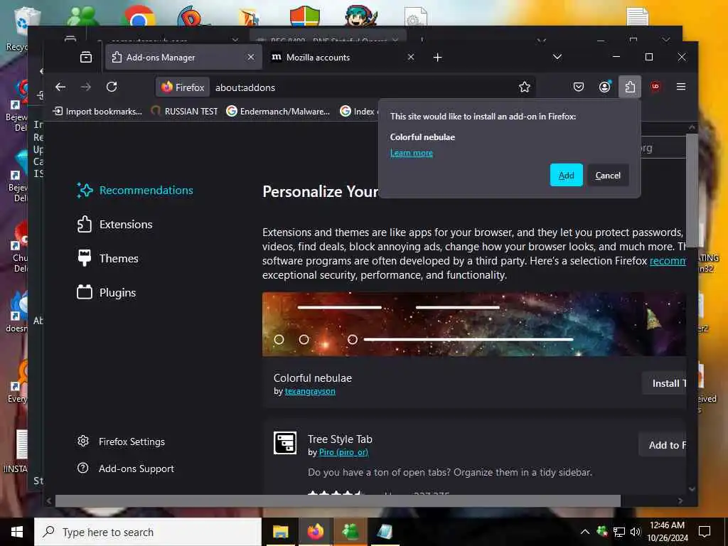The width and height of the screenshot is (728, 546).
Task: Open Firefox Settings from sidebar
Action: point(121,441)
